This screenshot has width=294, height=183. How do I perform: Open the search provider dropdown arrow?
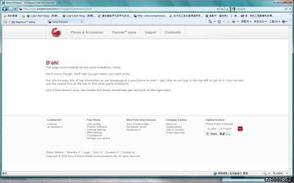click(x=290, y=9)
